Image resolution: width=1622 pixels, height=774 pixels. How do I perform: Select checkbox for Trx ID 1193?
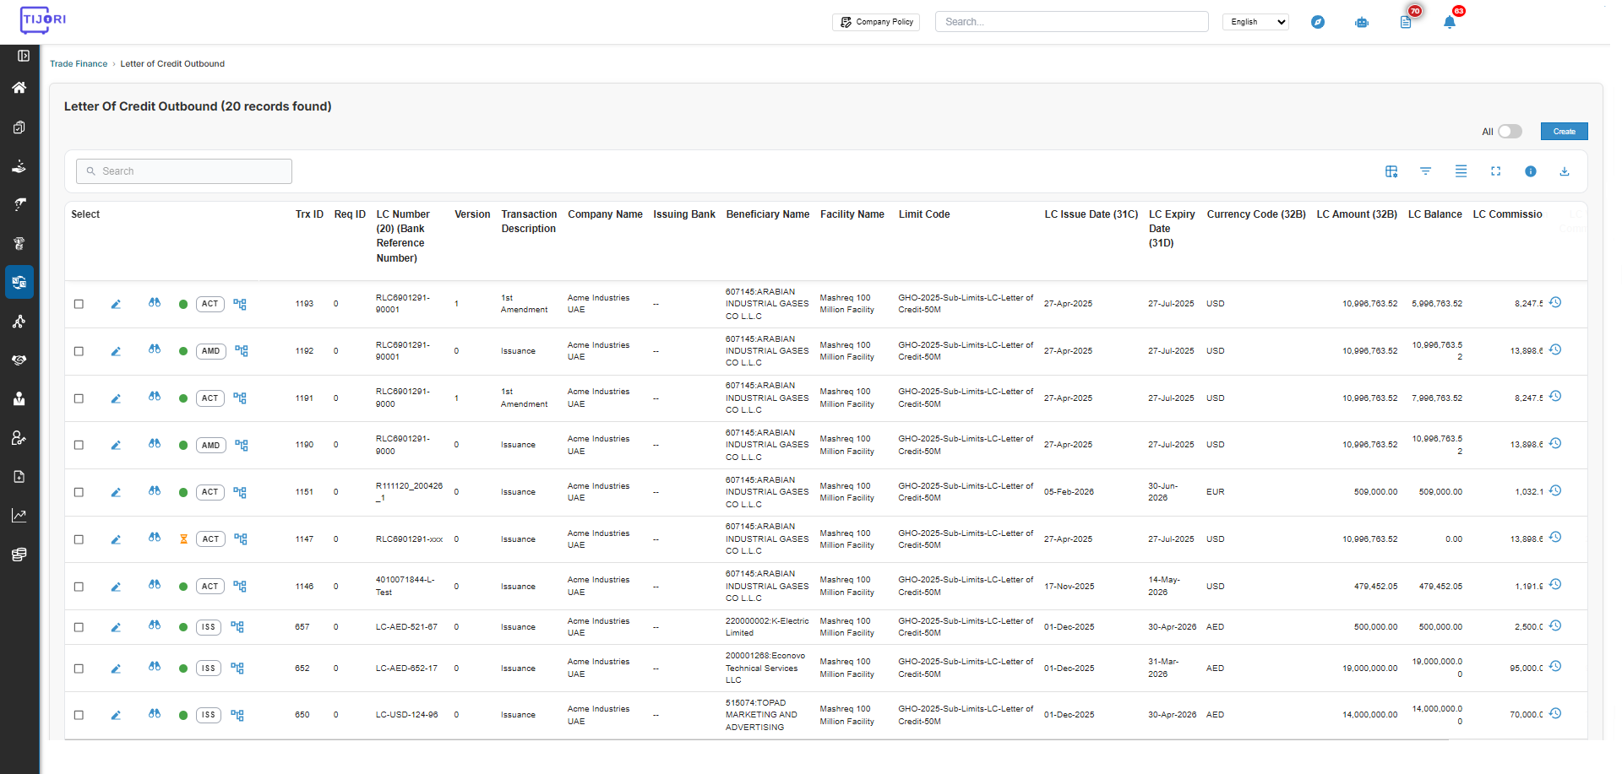(x=79, y=304)
